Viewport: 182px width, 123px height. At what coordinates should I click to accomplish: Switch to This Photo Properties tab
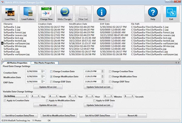44,63
